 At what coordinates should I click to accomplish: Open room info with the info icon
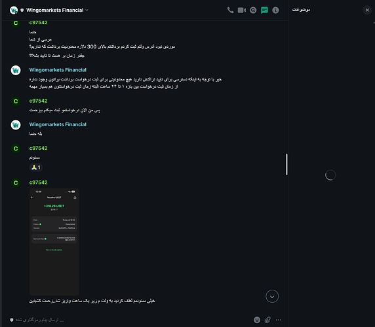(275, 10)
